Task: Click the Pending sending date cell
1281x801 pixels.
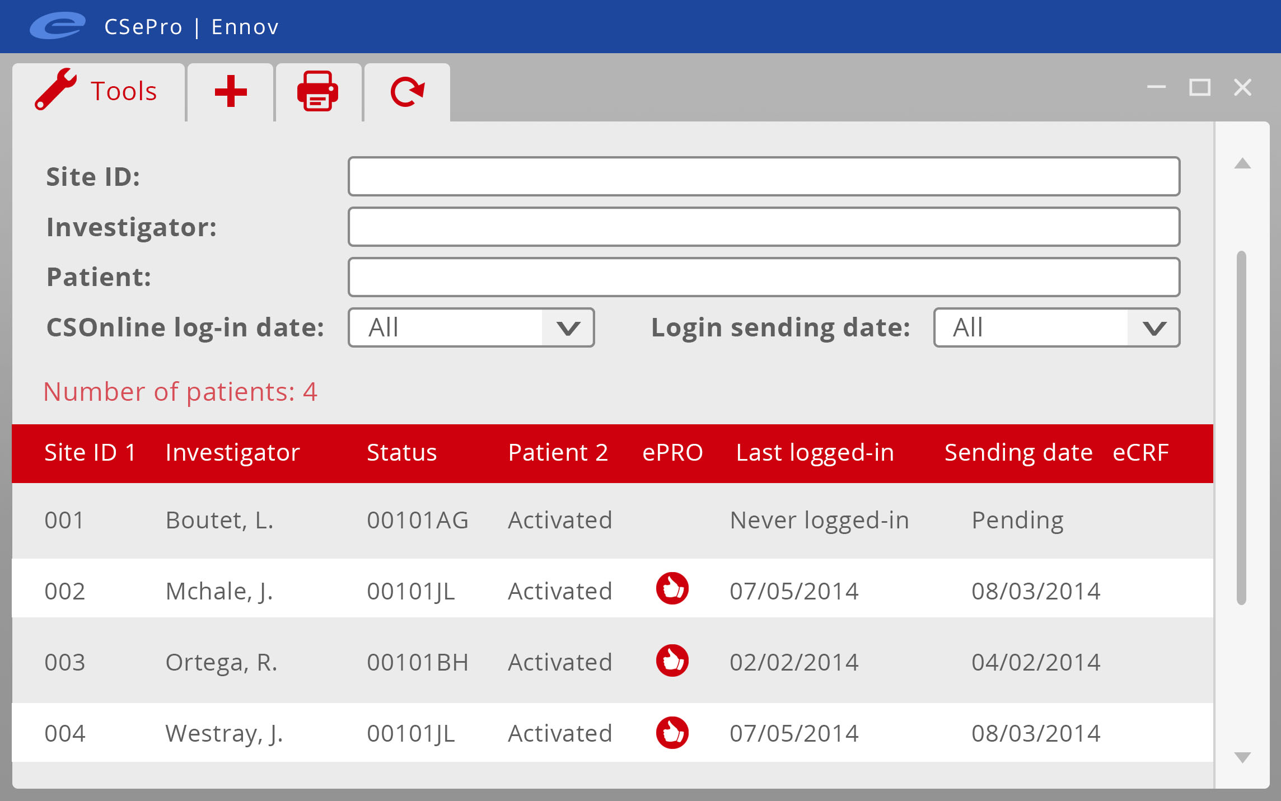Action: (x=1018, y=521)
